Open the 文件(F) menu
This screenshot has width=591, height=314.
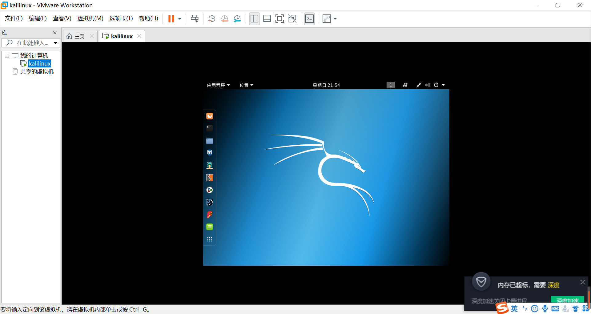(14, 18)
